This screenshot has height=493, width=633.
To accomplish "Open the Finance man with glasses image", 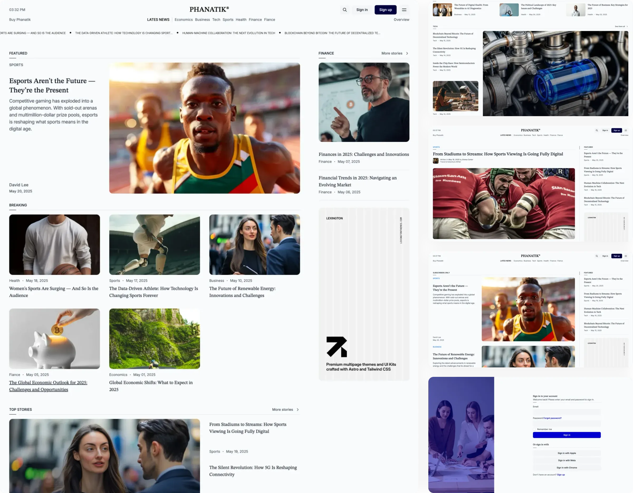I will 364,102.
